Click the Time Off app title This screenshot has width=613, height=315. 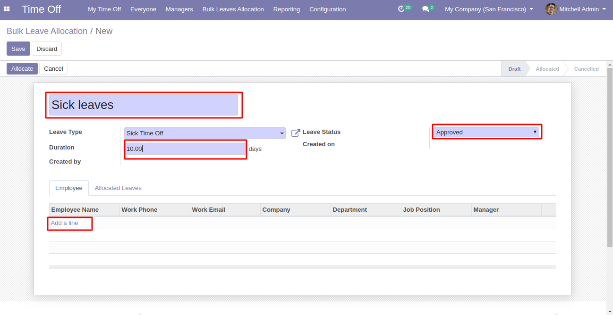click(42, 9)
